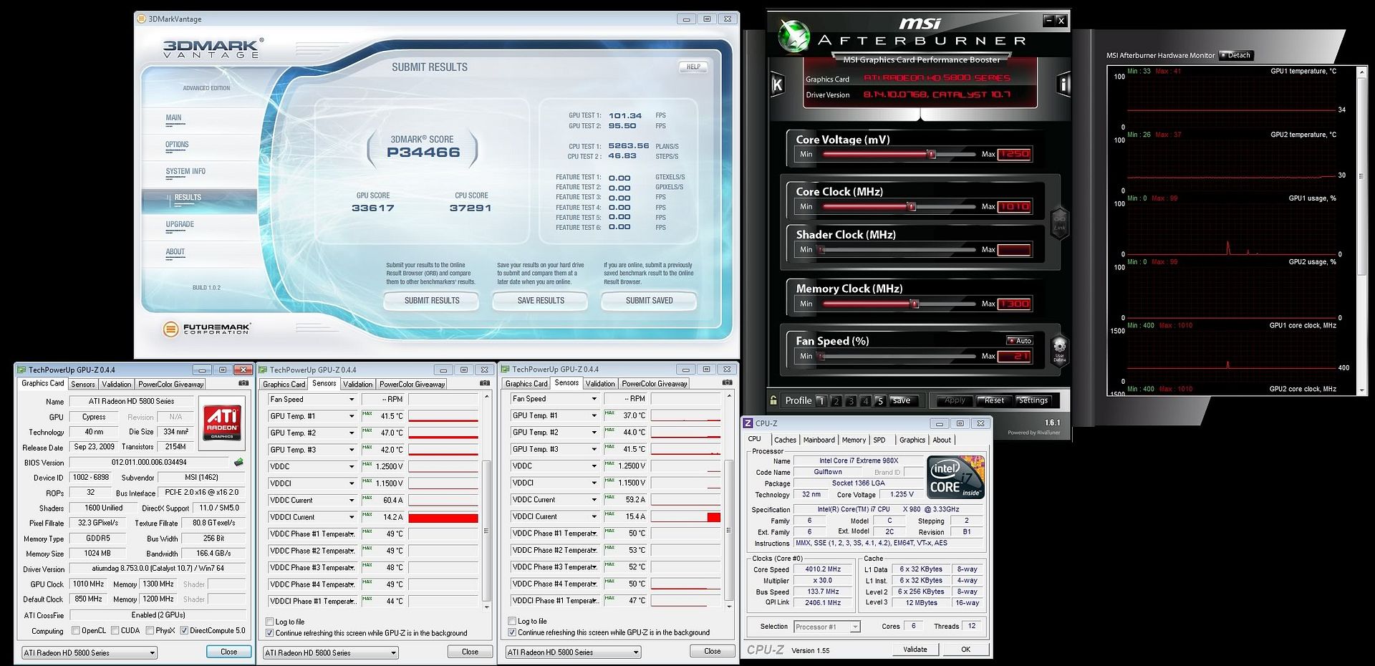Select Afterburner profile slot 5
Image resolution: width=1375 pixels, height=666 pixels.
[880, 401]
